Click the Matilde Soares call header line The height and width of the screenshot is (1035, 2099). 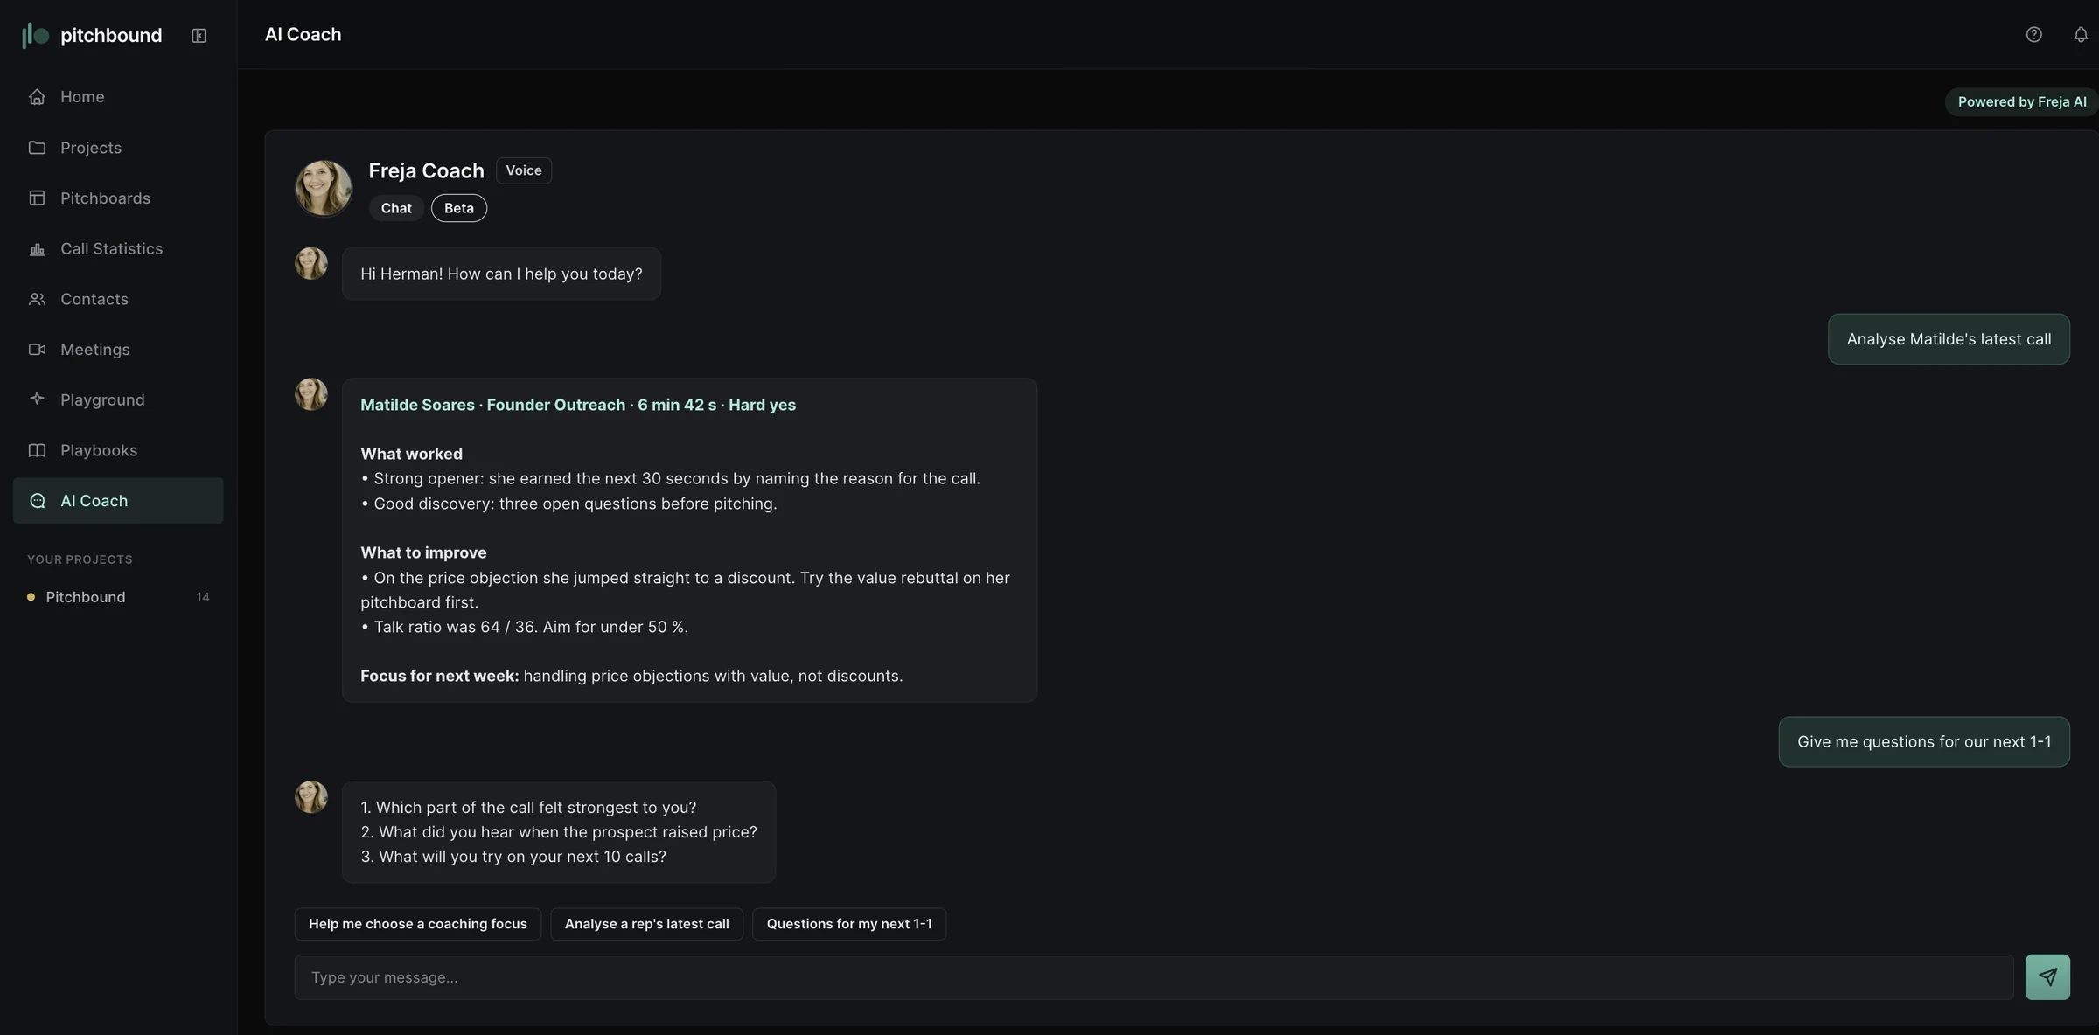pos(578,405)
